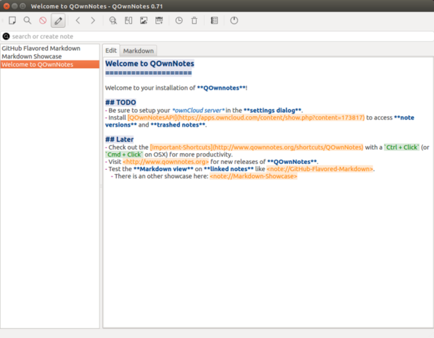Screen dimensions: 434x338
Task: Click the search field's magnifier icon
Action: coord(6,36)
